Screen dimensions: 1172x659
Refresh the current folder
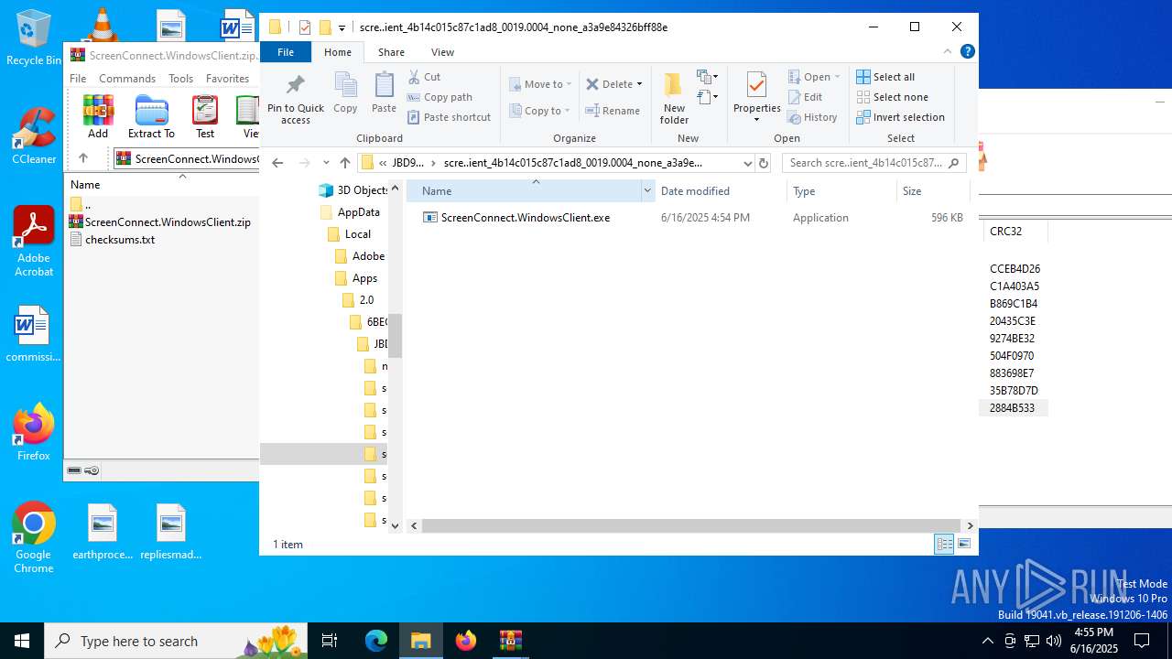pyautogui.click(x=765, y=163)
